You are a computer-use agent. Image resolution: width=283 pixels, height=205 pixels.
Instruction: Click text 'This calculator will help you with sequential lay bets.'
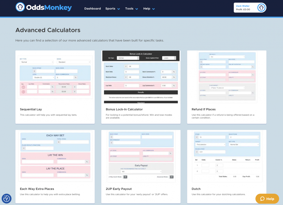pyautogui.click(x=48, y=115)
